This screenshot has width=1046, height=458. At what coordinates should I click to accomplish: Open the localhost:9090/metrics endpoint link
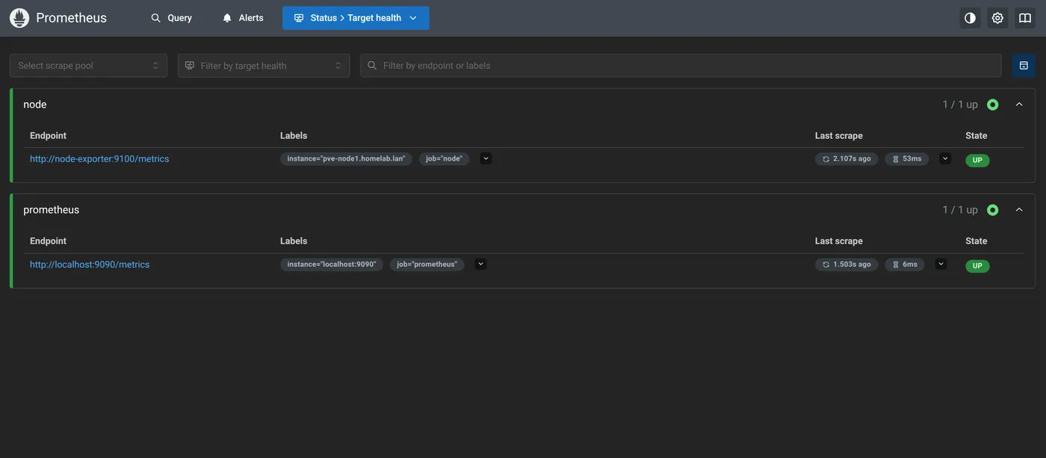click(x=90, y=264)
